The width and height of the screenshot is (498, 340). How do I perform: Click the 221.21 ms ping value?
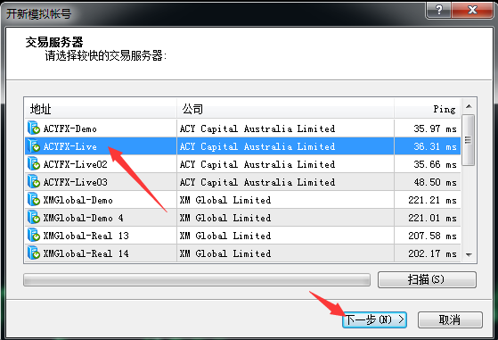(433, 200)
